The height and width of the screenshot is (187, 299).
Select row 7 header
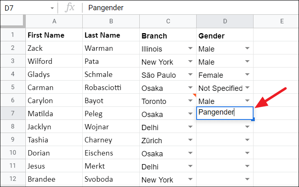click(x=13, y=114)
